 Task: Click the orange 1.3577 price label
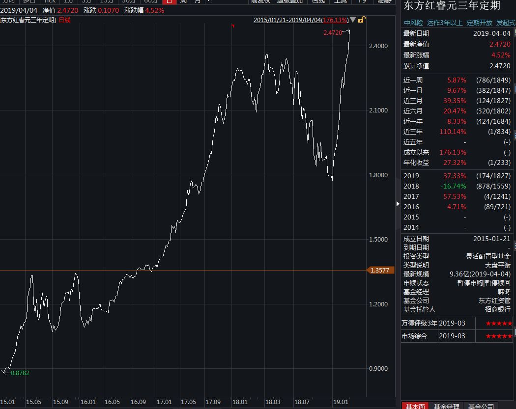(x=380, y=270)
